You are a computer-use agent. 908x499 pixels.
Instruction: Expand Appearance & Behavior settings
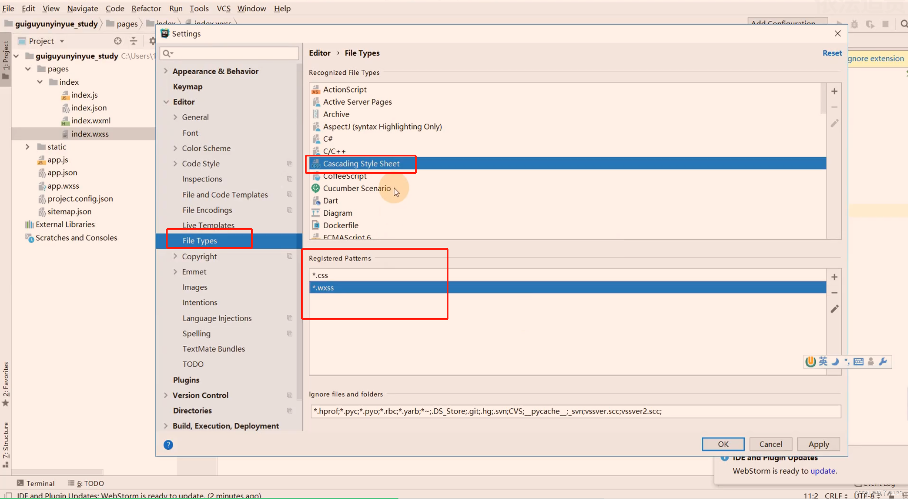(166, 71)
